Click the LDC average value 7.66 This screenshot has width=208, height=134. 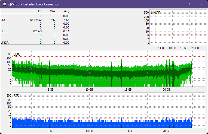pos(66,20)
